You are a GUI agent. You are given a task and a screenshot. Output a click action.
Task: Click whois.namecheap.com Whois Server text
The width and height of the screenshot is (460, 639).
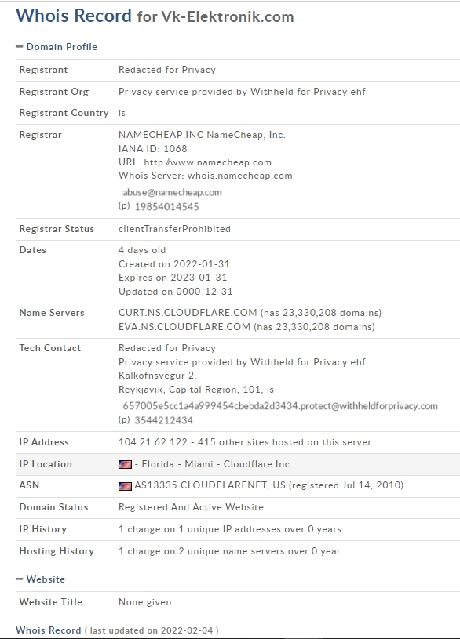click(x=240, y=176)
